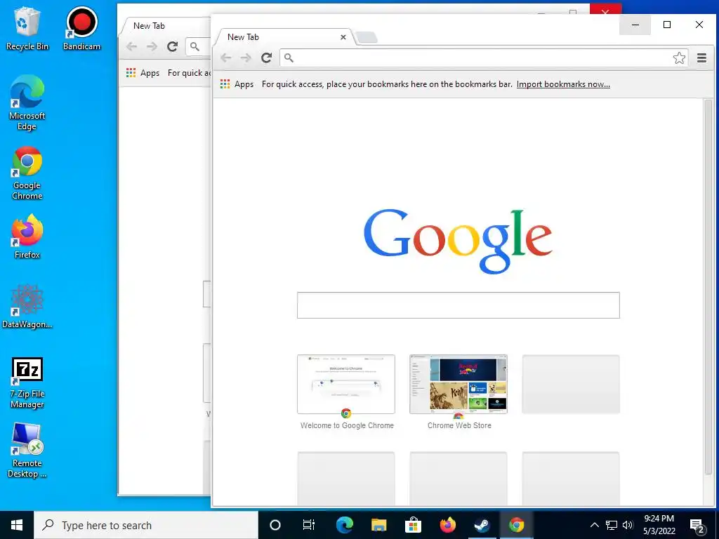Open Firefox from the taskbar

pyautogui.click(x=447, y=525)
